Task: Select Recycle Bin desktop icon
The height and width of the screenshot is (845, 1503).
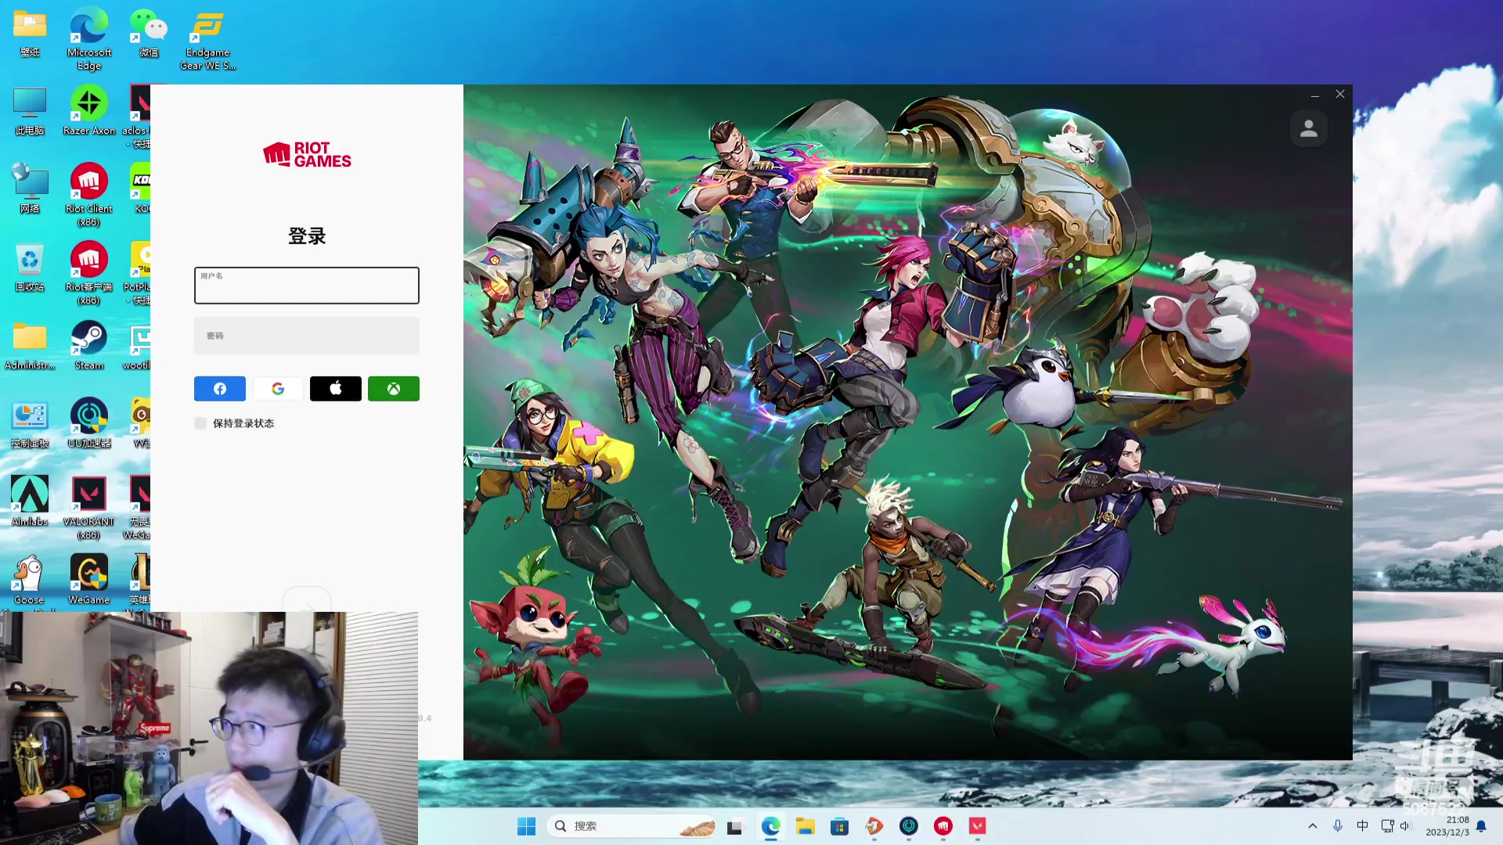Action: pos(30,268)
